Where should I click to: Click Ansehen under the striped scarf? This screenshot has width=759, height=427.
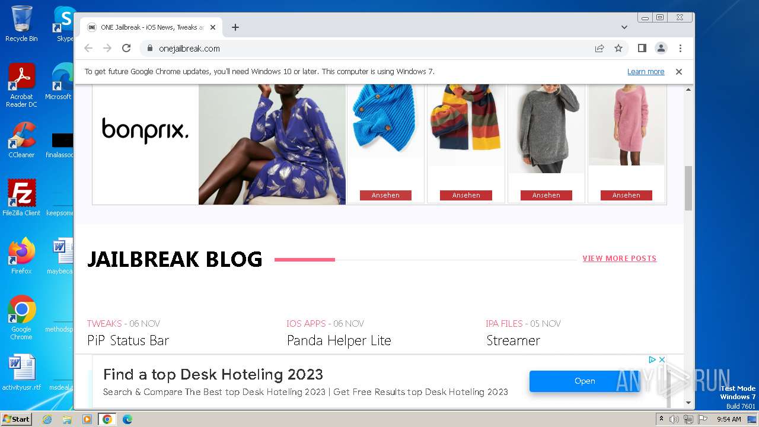466,195
